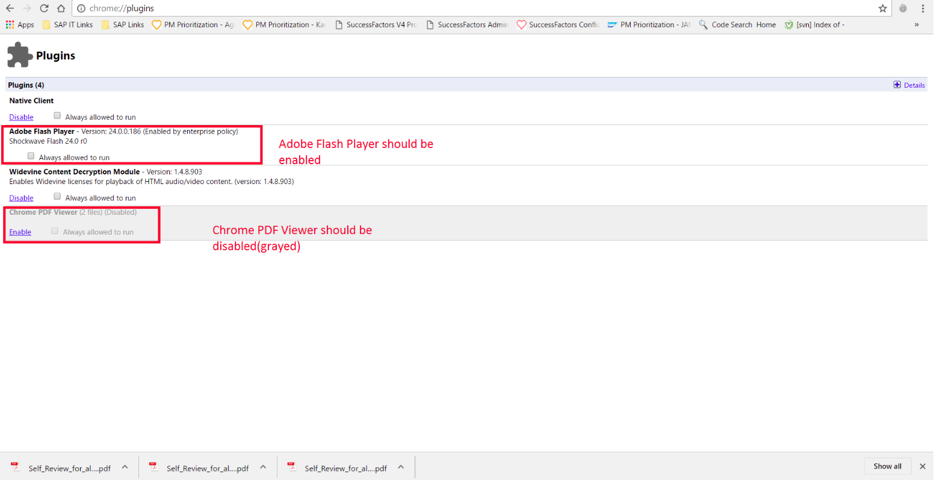
Task: Open the SAP Links bookmark folder
Action: coord(123,25)
